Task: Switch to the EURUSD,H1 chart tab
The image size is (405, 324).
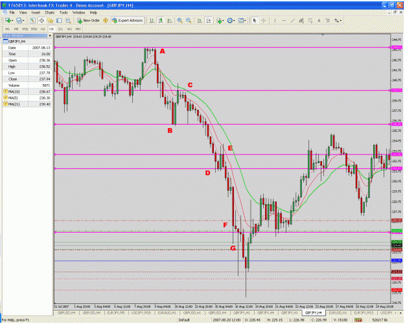Action: [338, 312]
